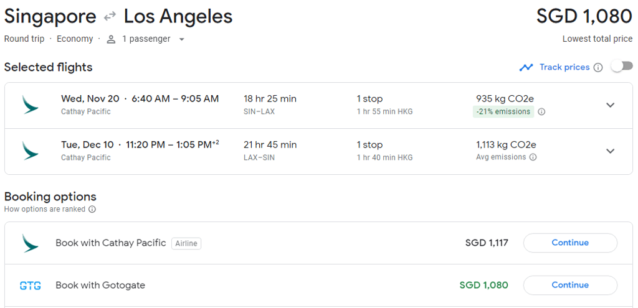Click the Avg emissions info icon
Image resolution: width=638 pixels, height=308 pixels.
click(x=533, y=157)
